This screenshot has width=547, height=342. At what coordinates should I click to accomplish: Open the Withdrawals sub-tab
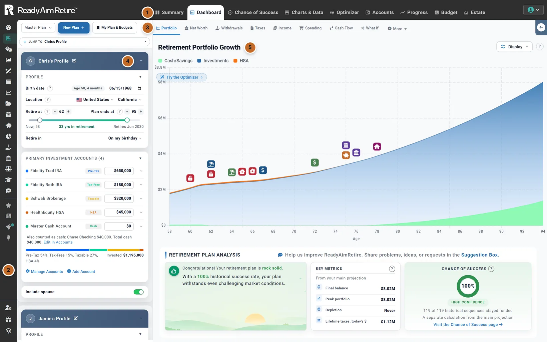click(x=229, y=28)
